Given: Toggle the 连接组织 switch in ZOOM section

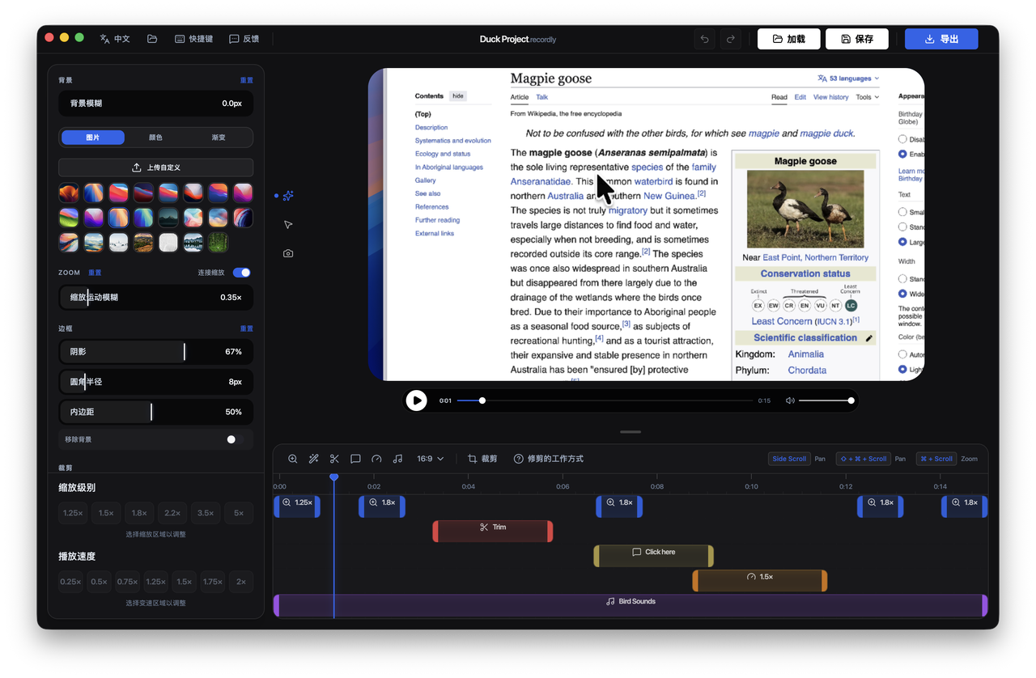Looking at the screenshot, I should tap(241, 272).
